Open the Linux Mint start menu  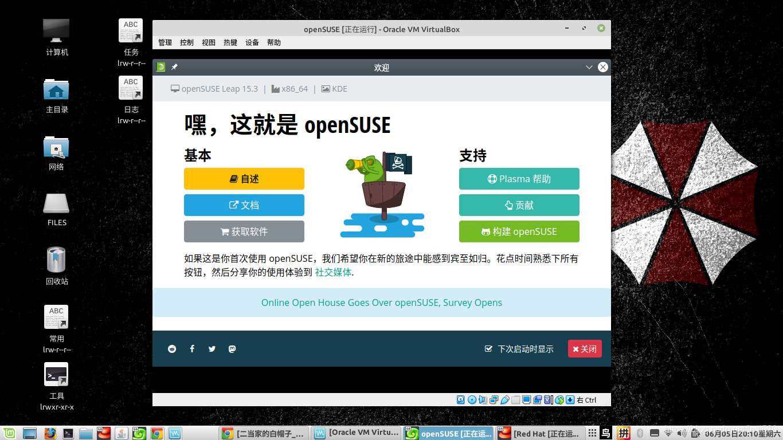point(8,434)
